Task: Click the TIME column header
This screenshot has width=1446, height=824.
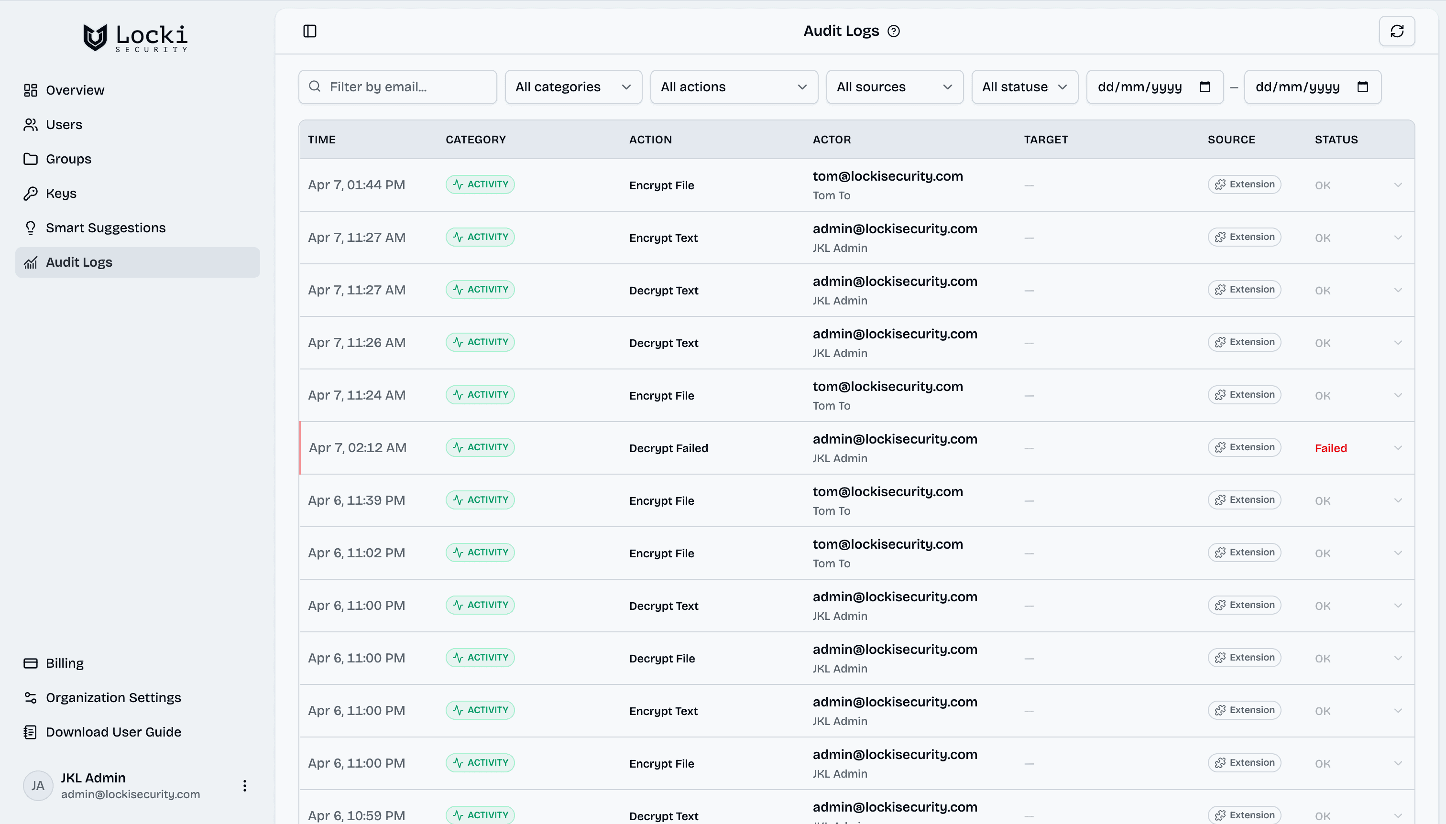Action: pyautogui.click(x=322, y=140)
